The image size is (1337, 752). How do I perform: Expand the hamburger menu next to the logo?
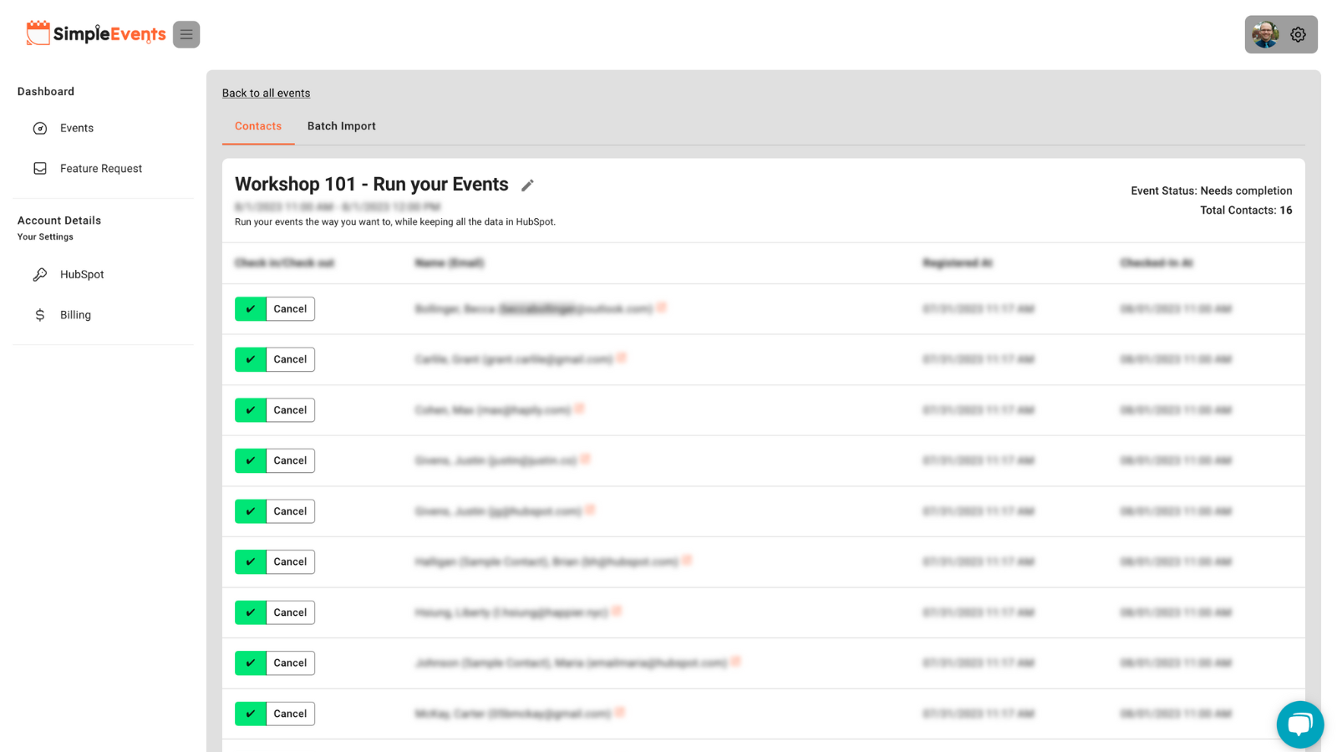pyautogui.click(x=186, y=34)
